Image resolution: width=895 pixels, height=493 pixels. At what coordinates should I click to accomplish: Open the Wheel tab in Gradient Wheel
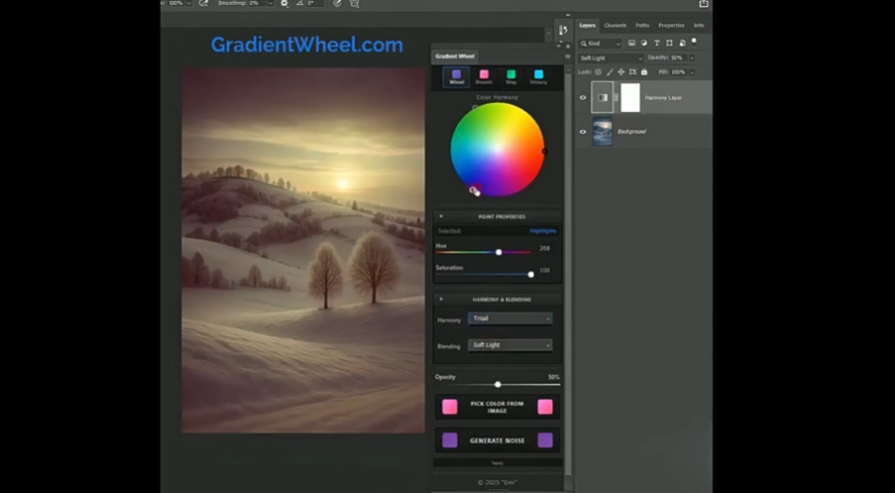(456, 77)
